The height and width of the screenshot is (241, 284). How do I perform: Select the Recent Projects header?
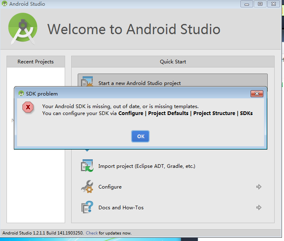tap(36, 62)
